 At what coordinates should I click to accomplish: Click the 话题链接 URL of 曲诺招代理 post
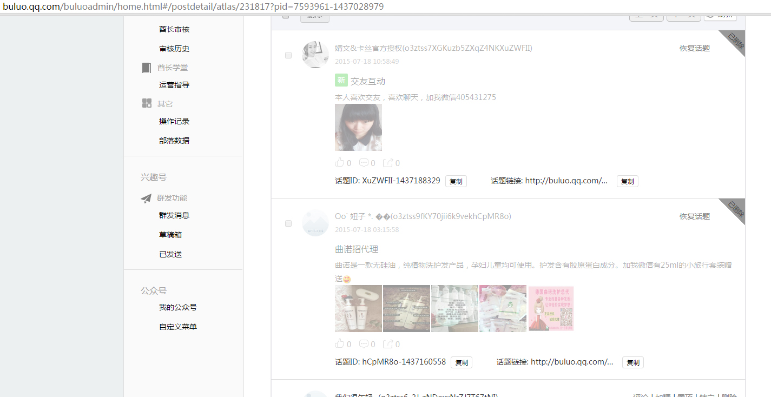(x=572, y=362)
